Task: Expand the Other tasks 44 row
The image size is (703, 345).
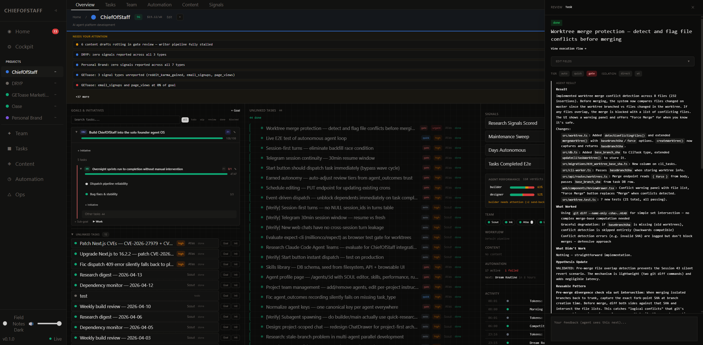Action: pos(159,214)
